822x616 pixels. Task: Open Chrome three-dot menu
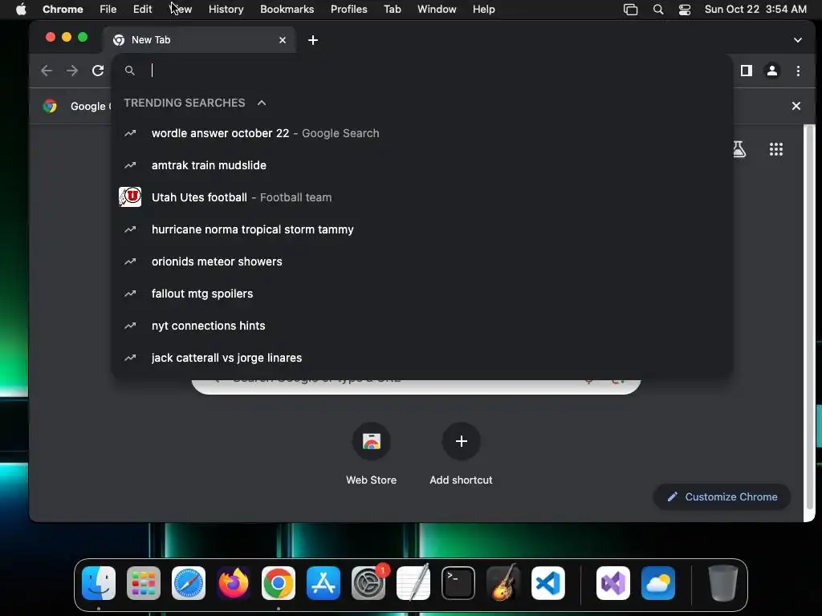(798, 71)
